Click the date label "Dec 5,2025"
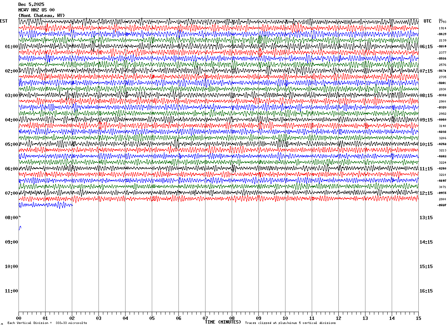 click(x=31, y=4)
